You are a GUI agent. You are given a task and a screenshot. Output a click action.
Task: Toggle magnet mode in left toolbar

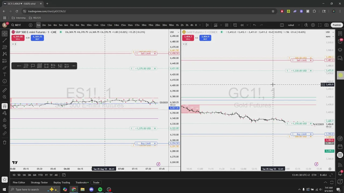pos(5,106)
